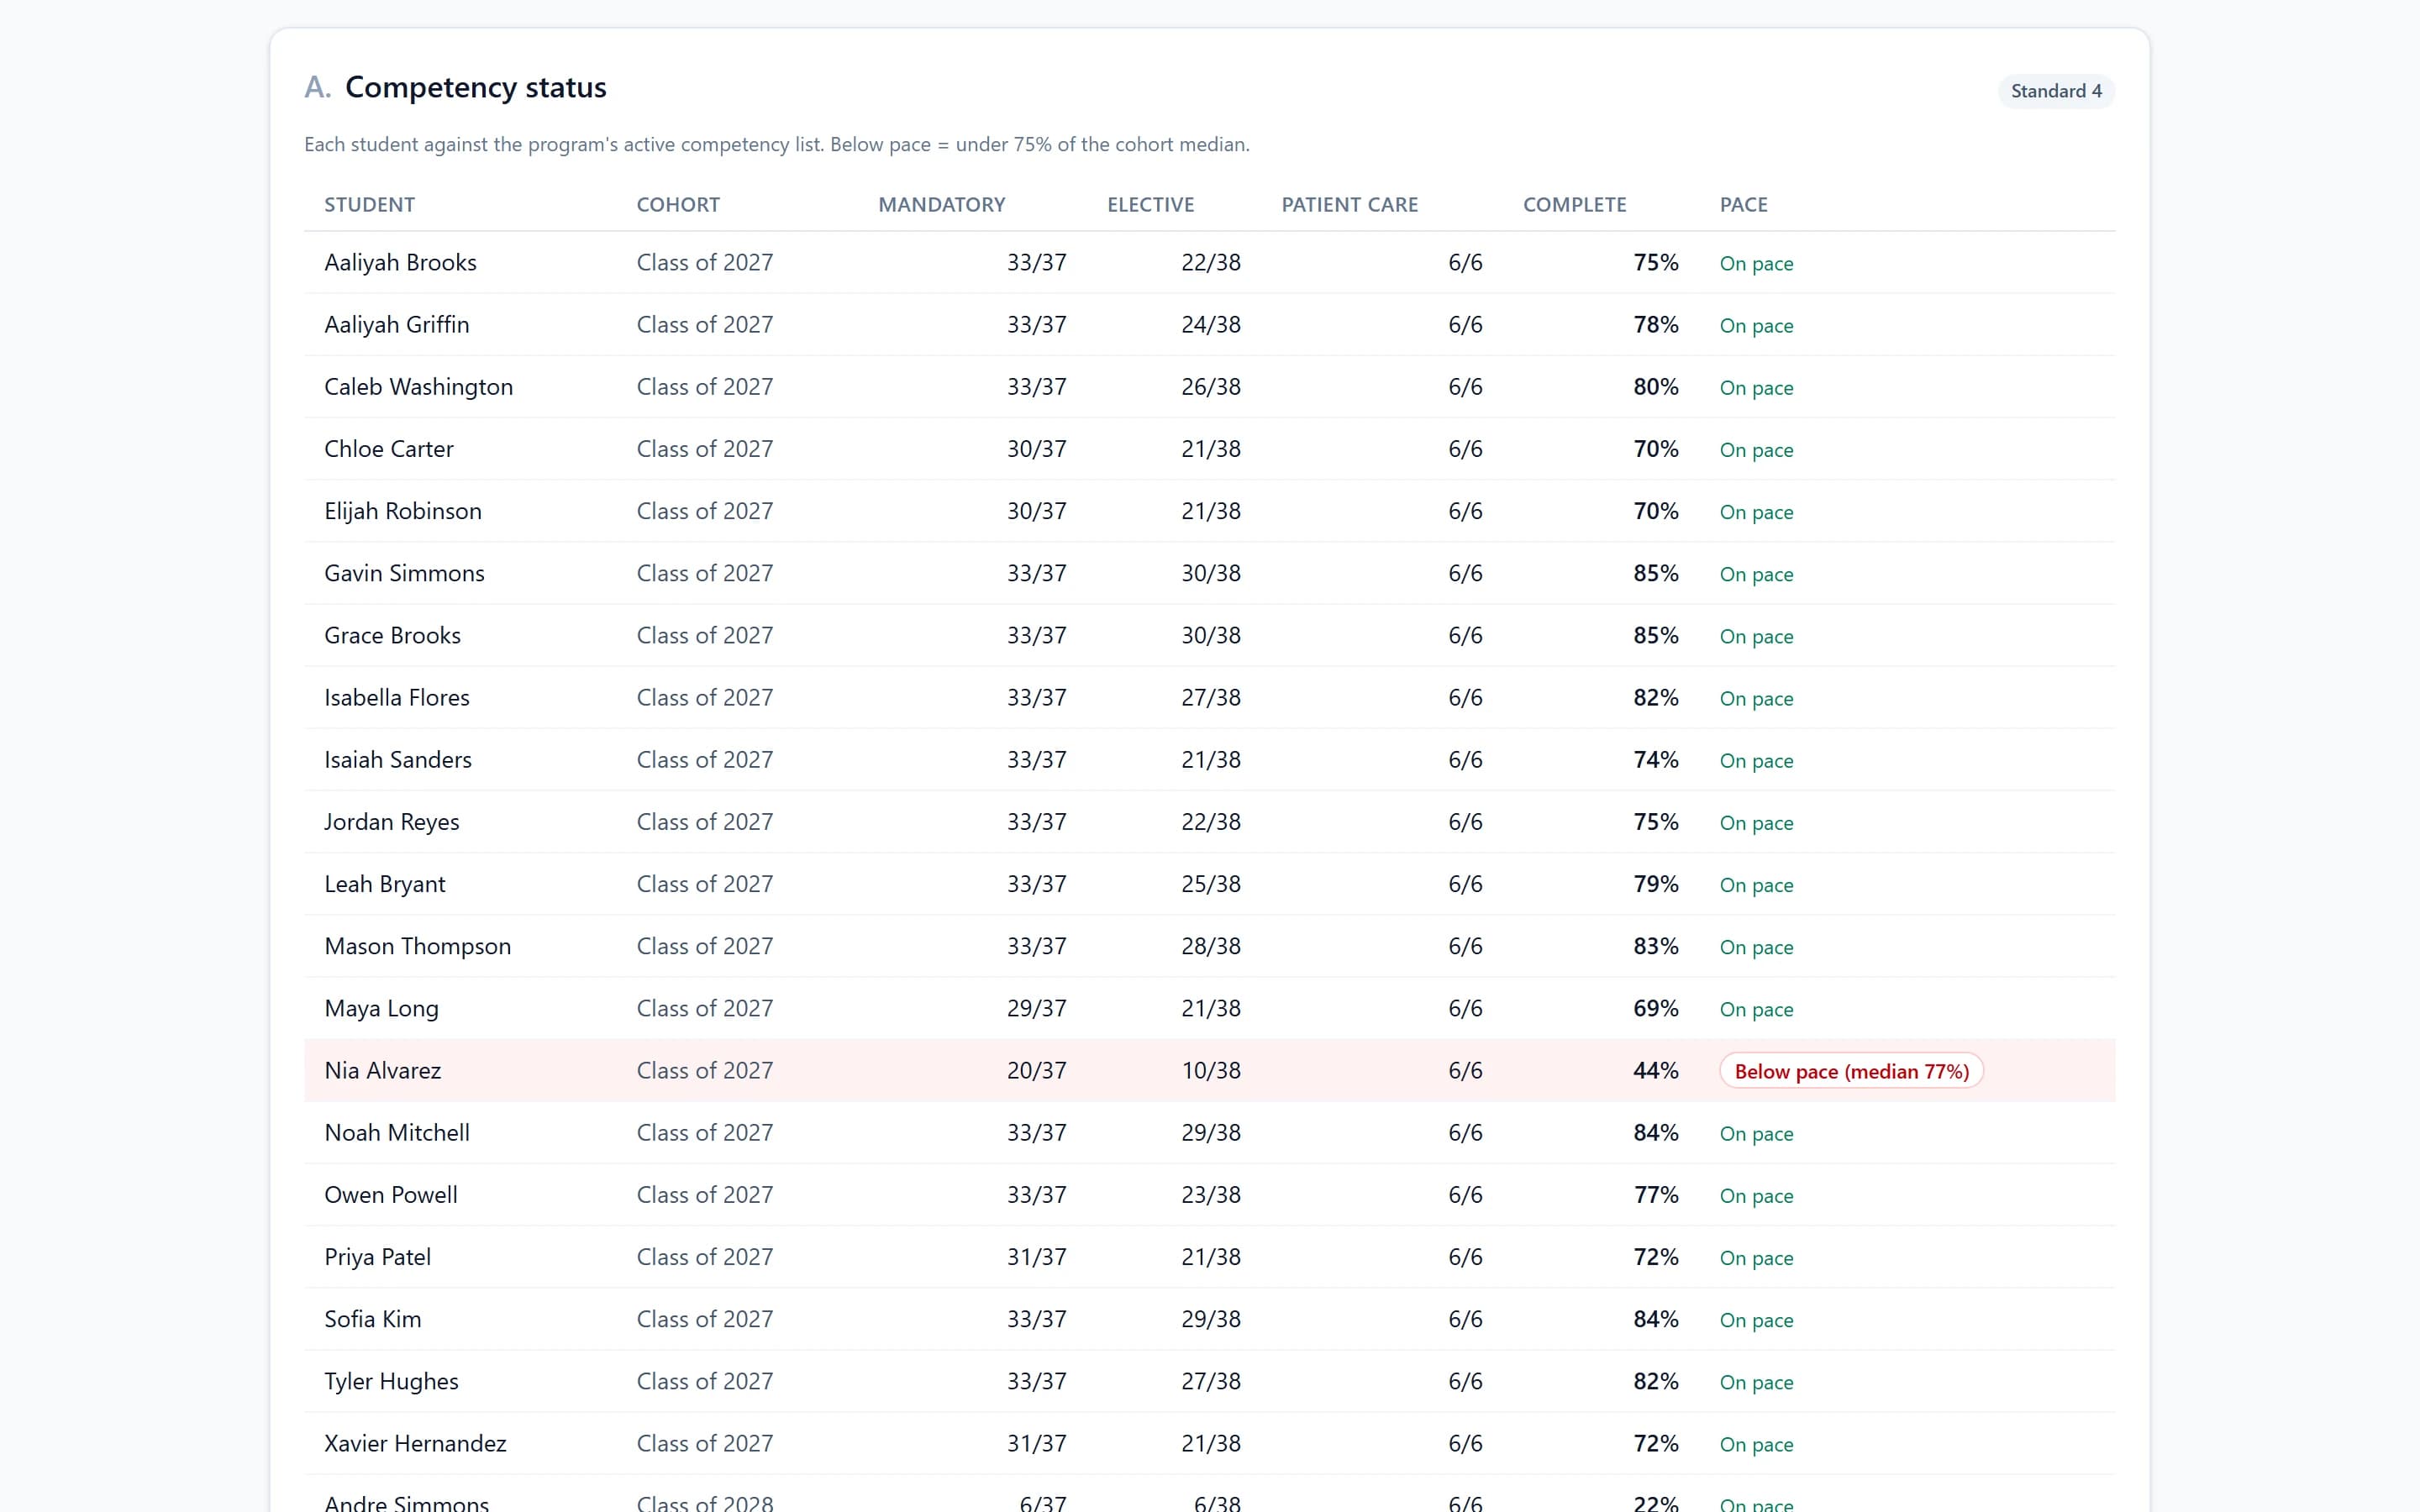Viewport: 2420px width, 1512px height.
Task: Select the Below pace (median 77%) pill
Action: pyautogui.click(x=1851, y=1071)
